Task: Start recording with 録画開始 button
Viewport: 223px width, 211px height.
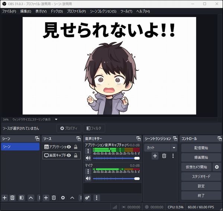Action: [x=201, y=157]
